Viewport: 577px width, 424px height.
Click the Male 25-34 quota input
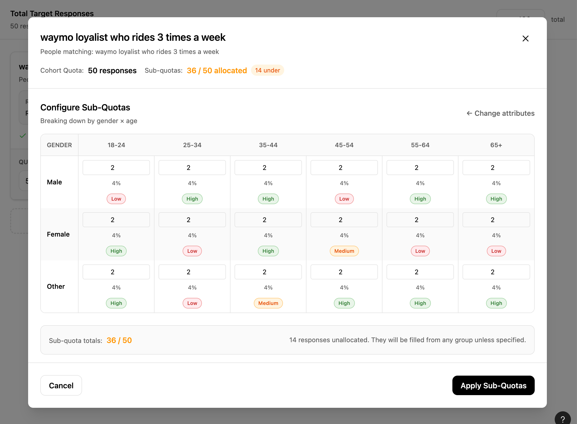pyautogui.click(x=192, y=168)
